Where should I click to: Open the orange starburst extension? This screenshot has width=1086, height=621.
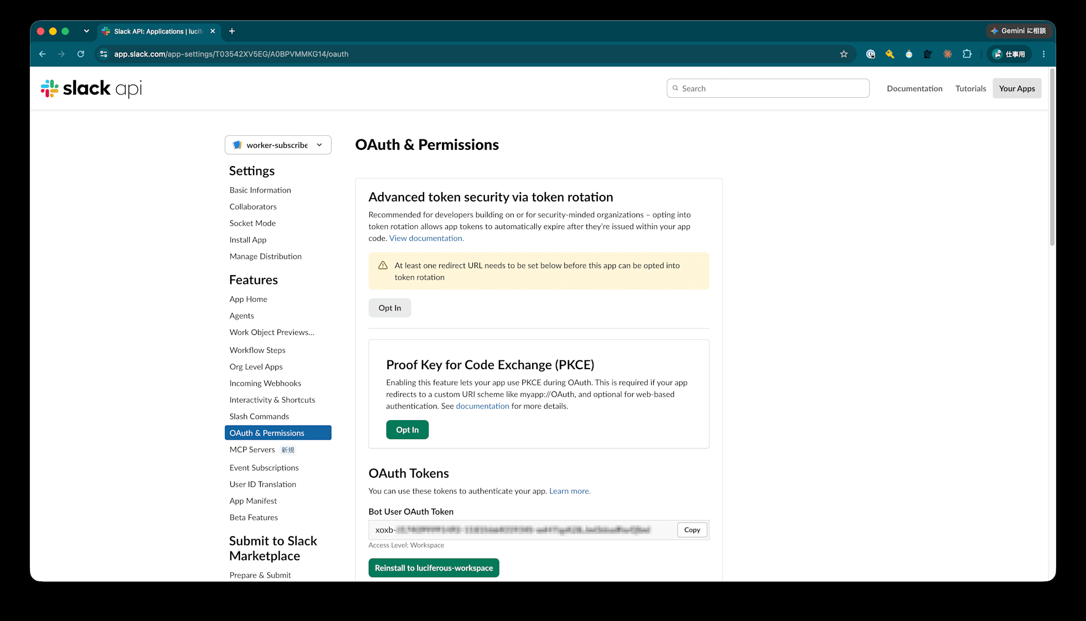(x=948, y=54)
